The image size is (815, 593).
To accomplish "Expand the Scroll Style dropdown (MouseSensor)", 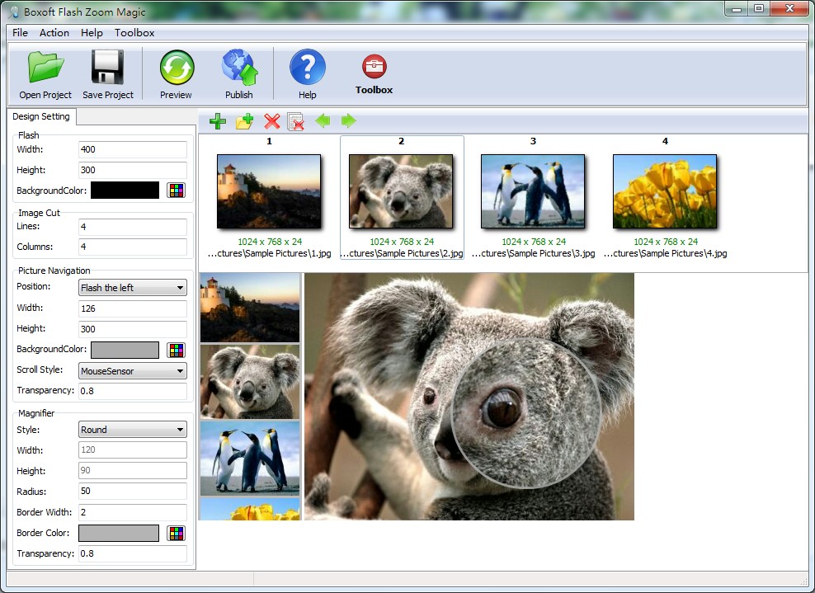I will pos(133,370).
